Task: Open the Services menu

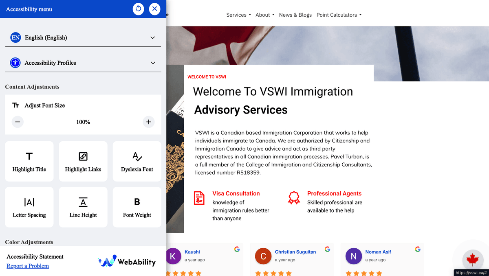Action: [x=238, y=15]
